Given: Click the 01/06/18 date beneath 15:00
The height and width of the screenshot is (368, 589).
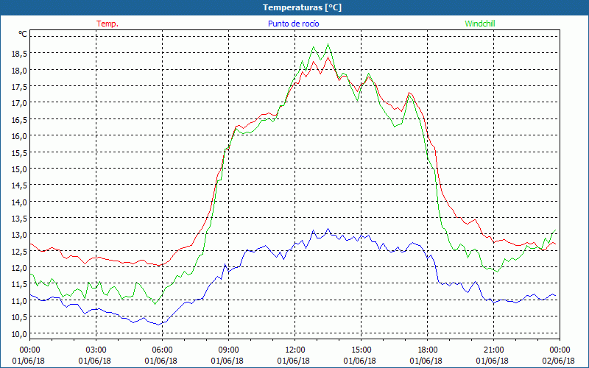Looking at the screenshot, I should 359,361.
